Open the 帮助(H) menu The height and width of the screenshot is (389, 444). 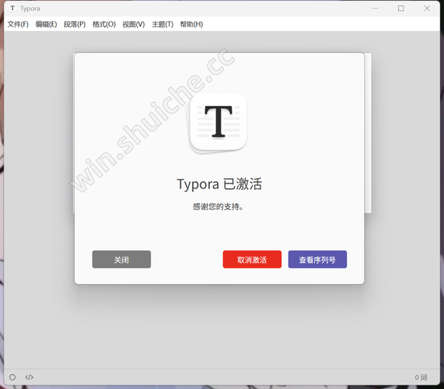click(192, 24)
